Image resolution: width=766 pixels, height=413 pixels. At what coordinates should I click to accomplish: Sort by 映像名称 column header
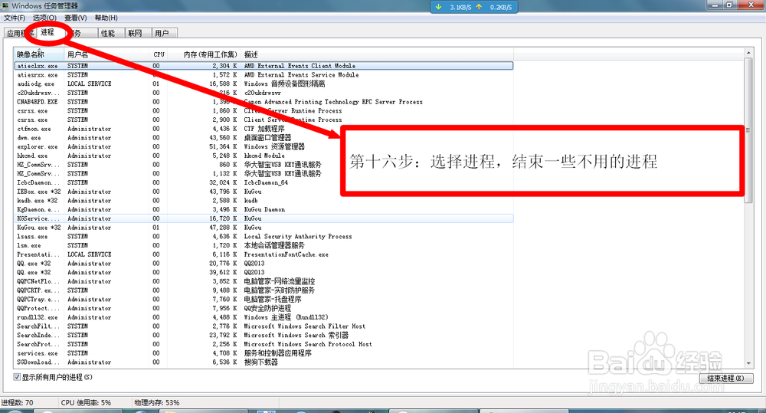[39, 54]
